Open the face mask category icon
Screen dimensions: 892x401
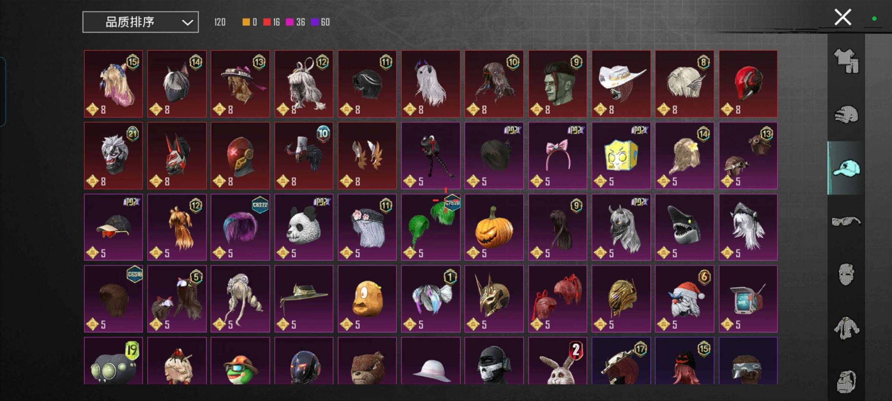coord(846,275)
